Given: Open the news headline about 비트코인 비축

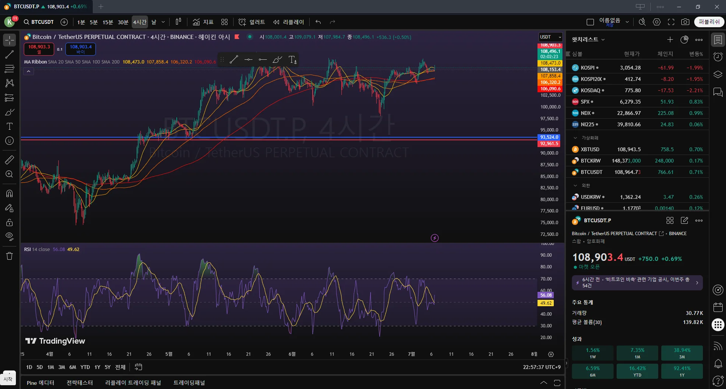Looking at the screenshot, I should (x=637, y=283).
